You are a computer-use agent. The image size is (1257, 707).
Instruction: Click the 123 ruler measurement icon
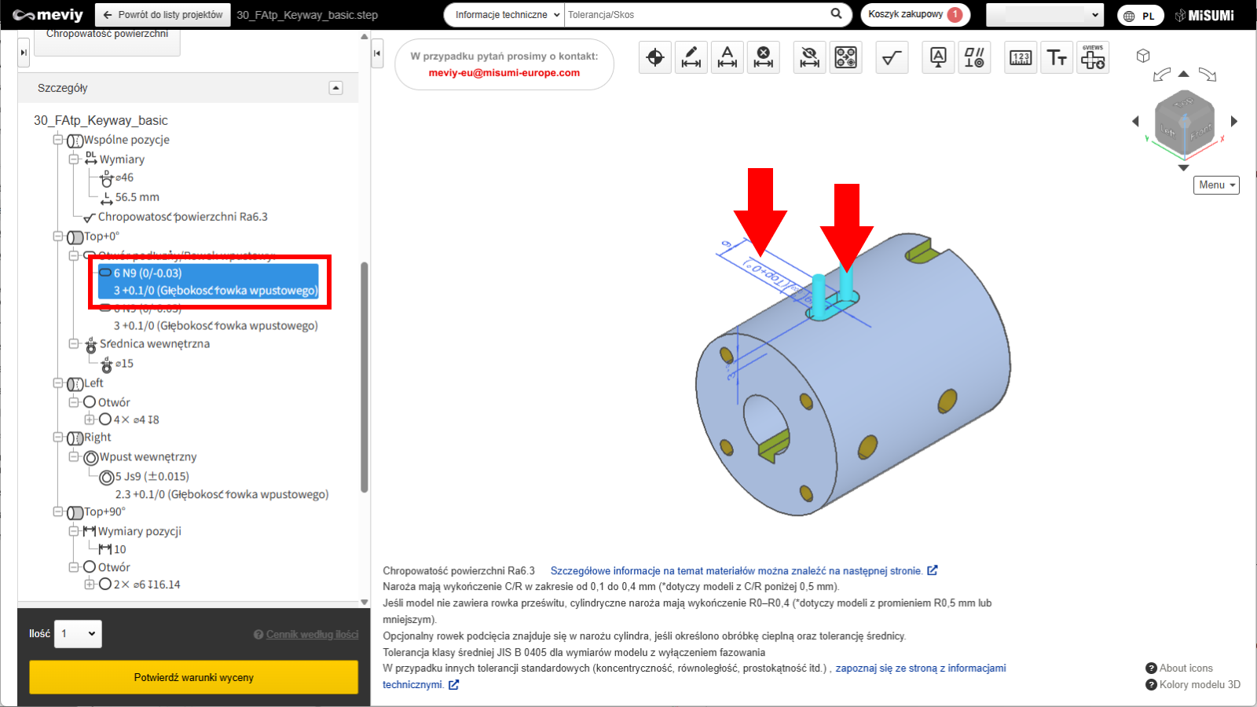click(1021, 57)
